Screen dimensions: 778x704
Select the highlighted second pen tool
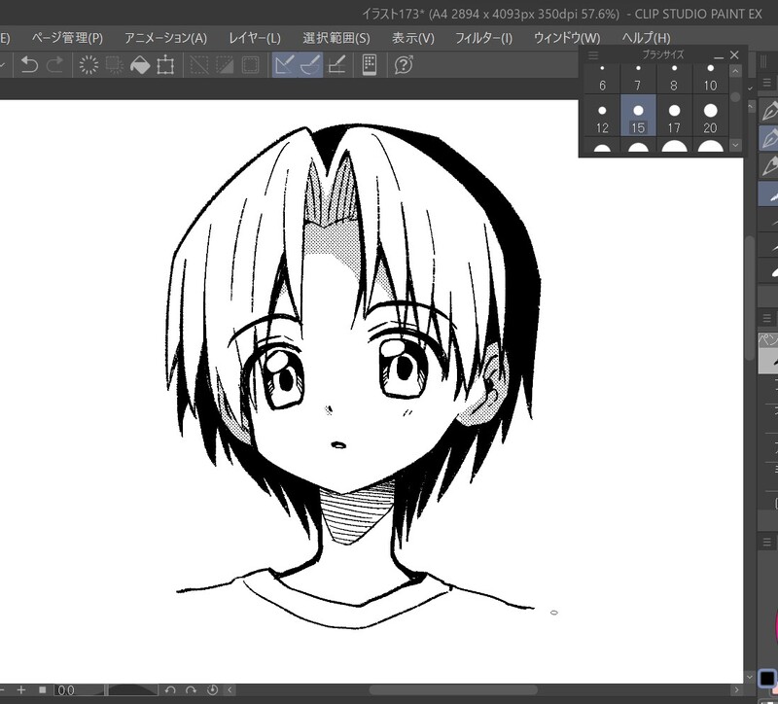[x=769, y=138]
